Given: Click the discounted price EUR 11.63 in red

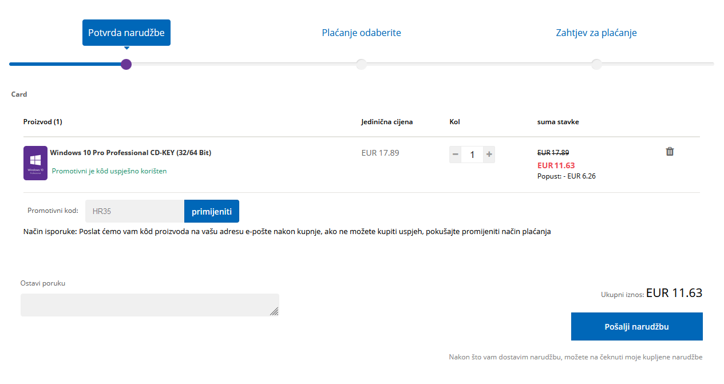Looking at the screenshot, I should click(556, 165).
